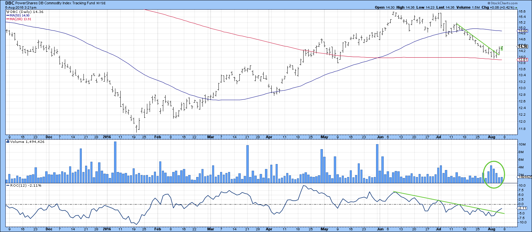
Task: Click the red MA(200) legend line marker
Action: click(x=8, y=19)
